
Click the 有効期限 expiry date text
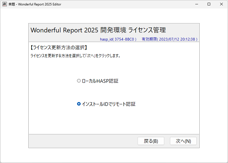tap(170, 39)
